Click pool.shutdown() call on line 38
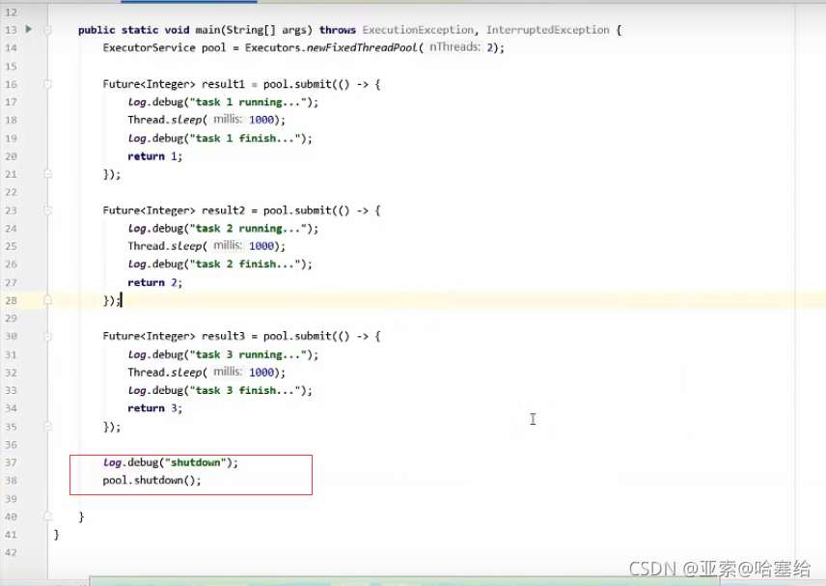This screenshot has width=826, height=586. 151,480
